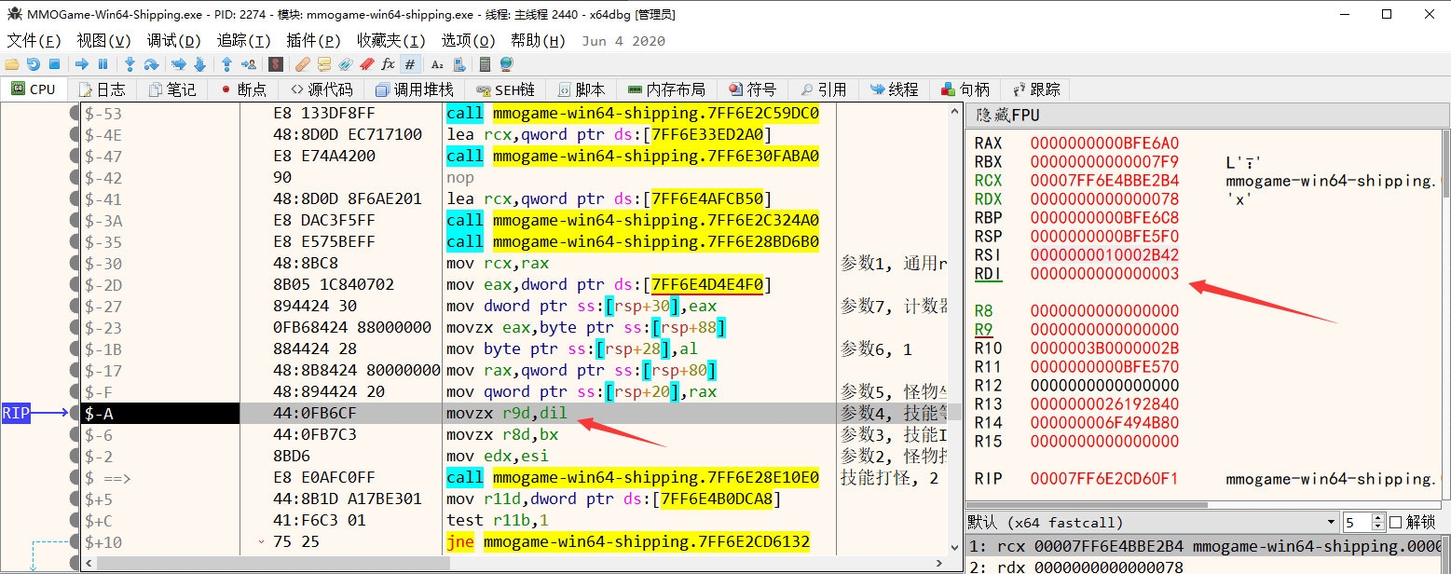Toggle breakpoint on the $-3A line
Screen dimensions: 1451x574
click(x=75, y=221)
